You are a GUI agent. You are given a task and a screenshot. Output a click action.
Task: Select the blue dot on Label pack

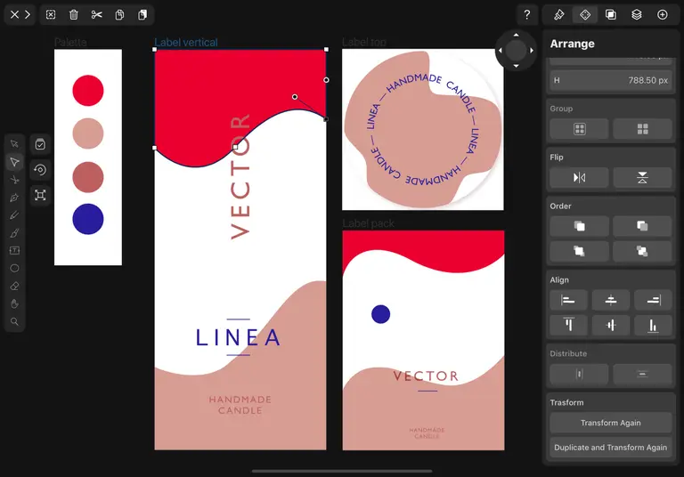(x=381, y=314)
